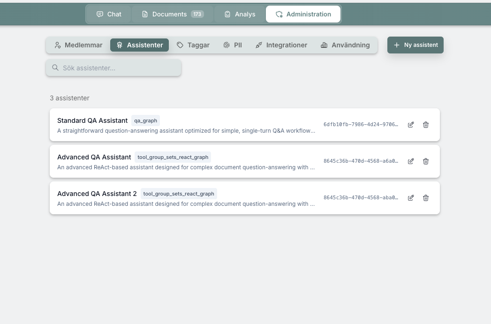Click the 173 documents count badge

coord(197,14)
